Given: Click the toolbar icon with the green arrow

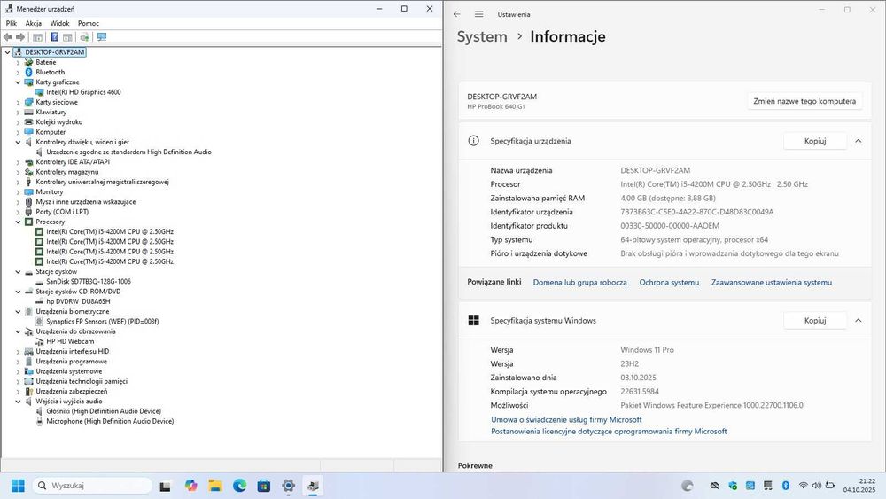Looking at the screenshot, I should pyautogui.click(x=84, y=37).
